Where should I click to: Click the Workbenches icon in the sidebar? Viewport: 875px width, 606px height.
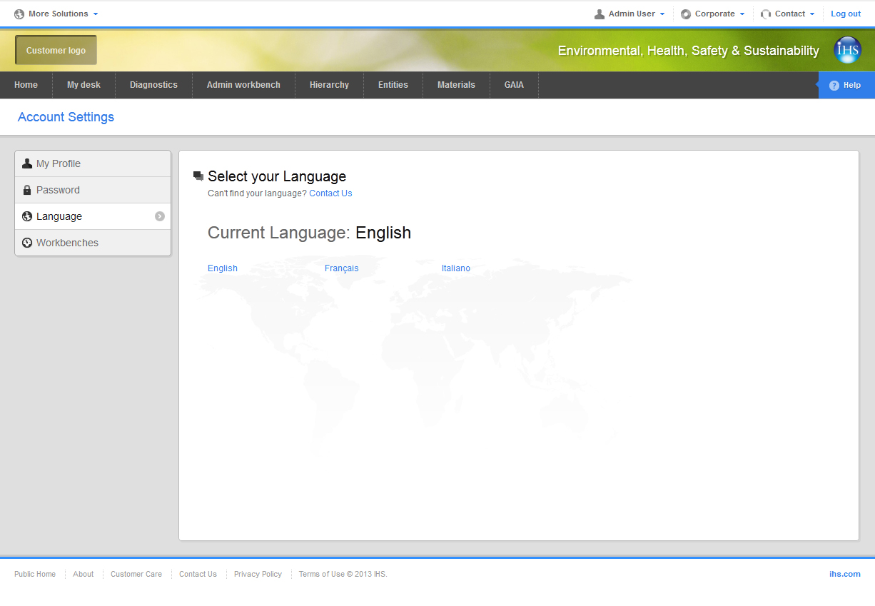click(27, 243)
